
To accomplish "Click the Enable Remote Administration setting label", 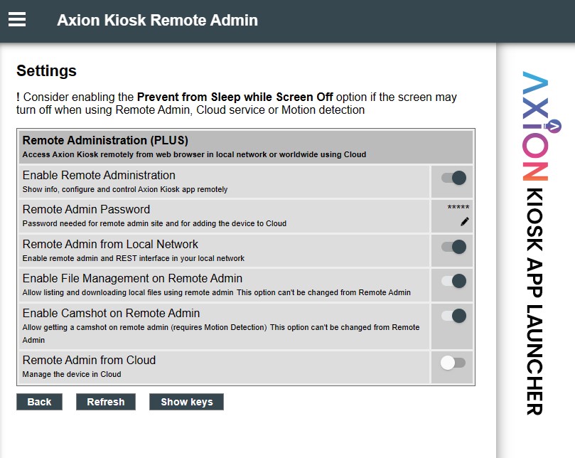I will click(x=99, y=176).
